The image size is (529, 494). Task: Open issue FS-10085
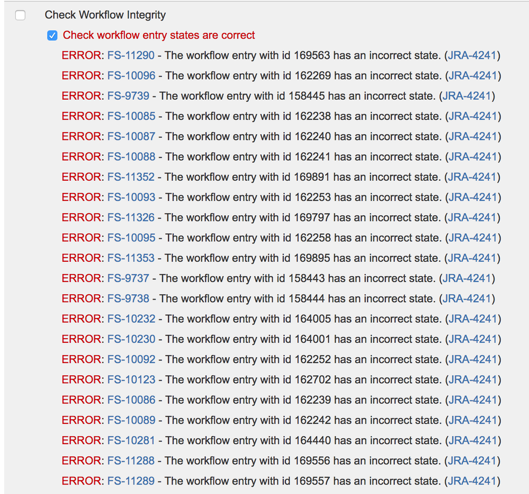coord(130,116)
